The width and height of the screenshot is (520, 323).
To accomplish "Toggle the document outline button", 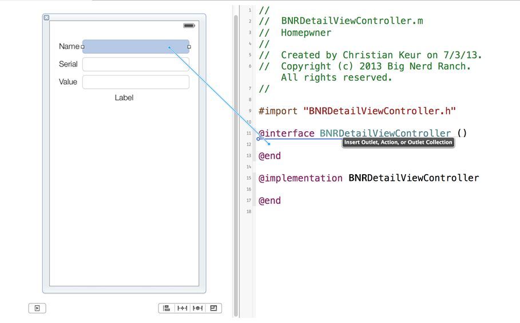I will click(37, 308).
